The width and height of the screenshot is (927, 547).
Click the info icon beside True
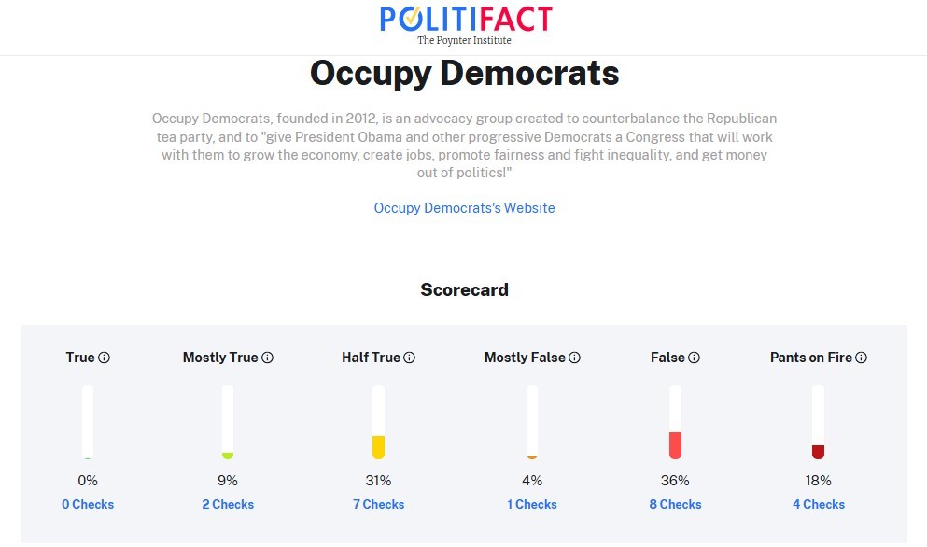104,358
